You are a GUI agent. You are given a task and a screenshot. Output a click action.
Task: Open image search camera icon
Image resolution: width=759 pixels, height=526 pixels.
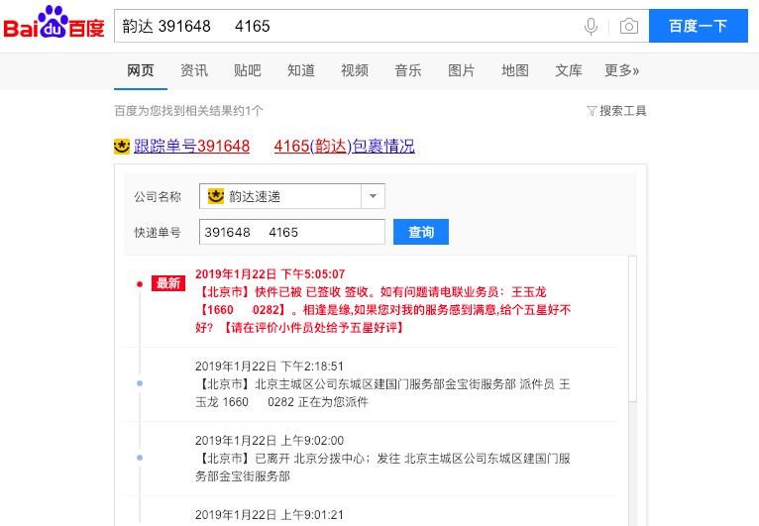(629, 26)
